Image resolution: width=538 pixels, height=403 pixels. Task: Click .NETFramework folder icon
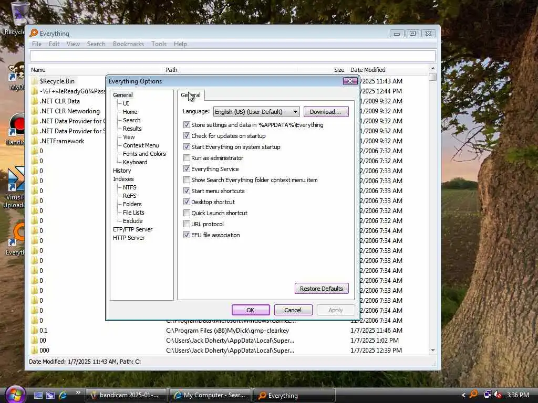[x=34, y=141]
